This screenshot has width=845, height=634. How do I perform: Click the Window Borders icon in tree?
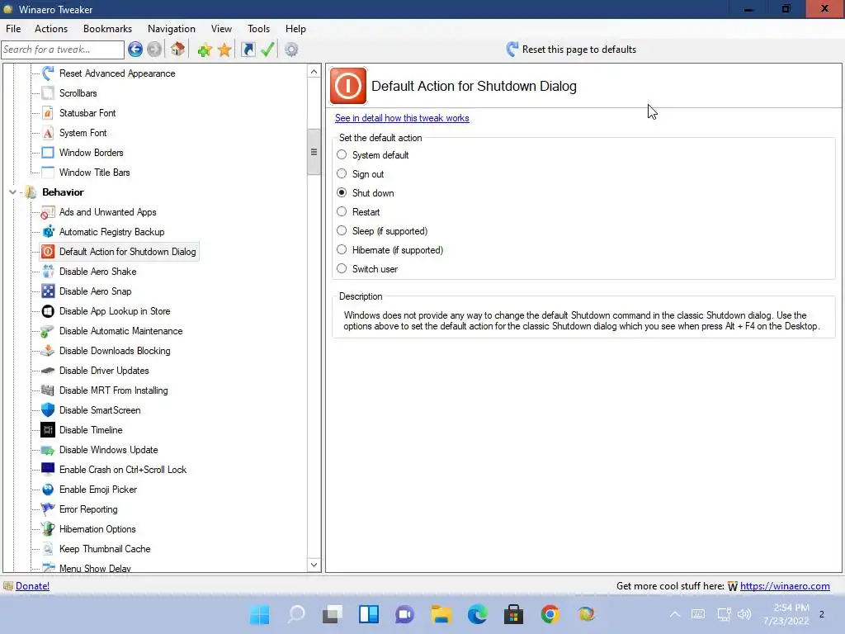point(48,153)
